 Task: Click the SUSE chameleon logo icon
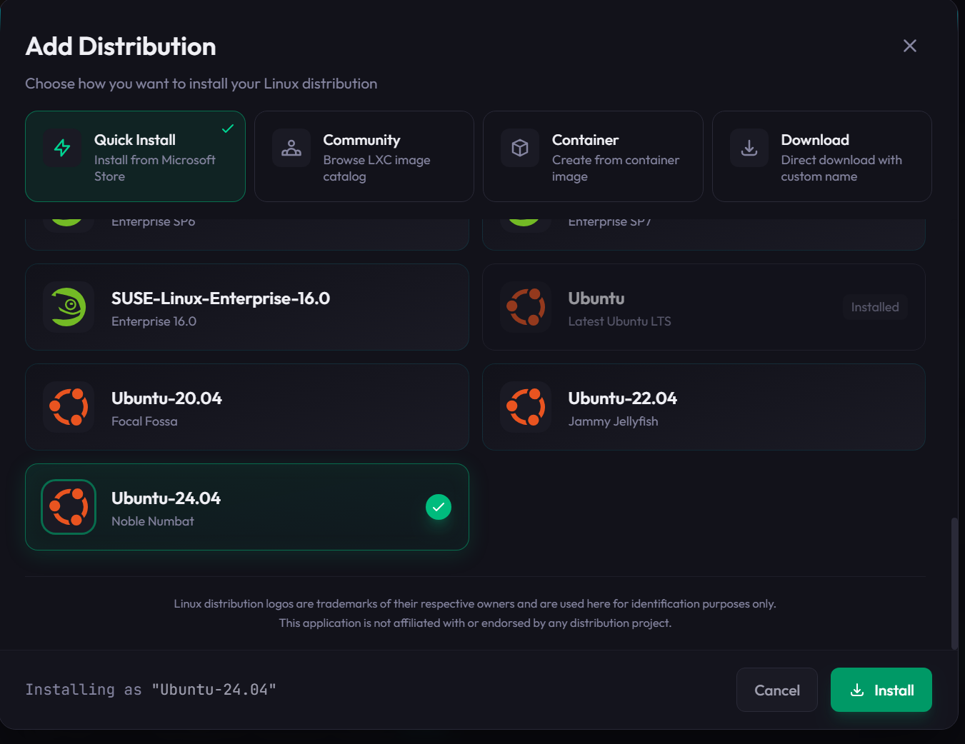69,307
